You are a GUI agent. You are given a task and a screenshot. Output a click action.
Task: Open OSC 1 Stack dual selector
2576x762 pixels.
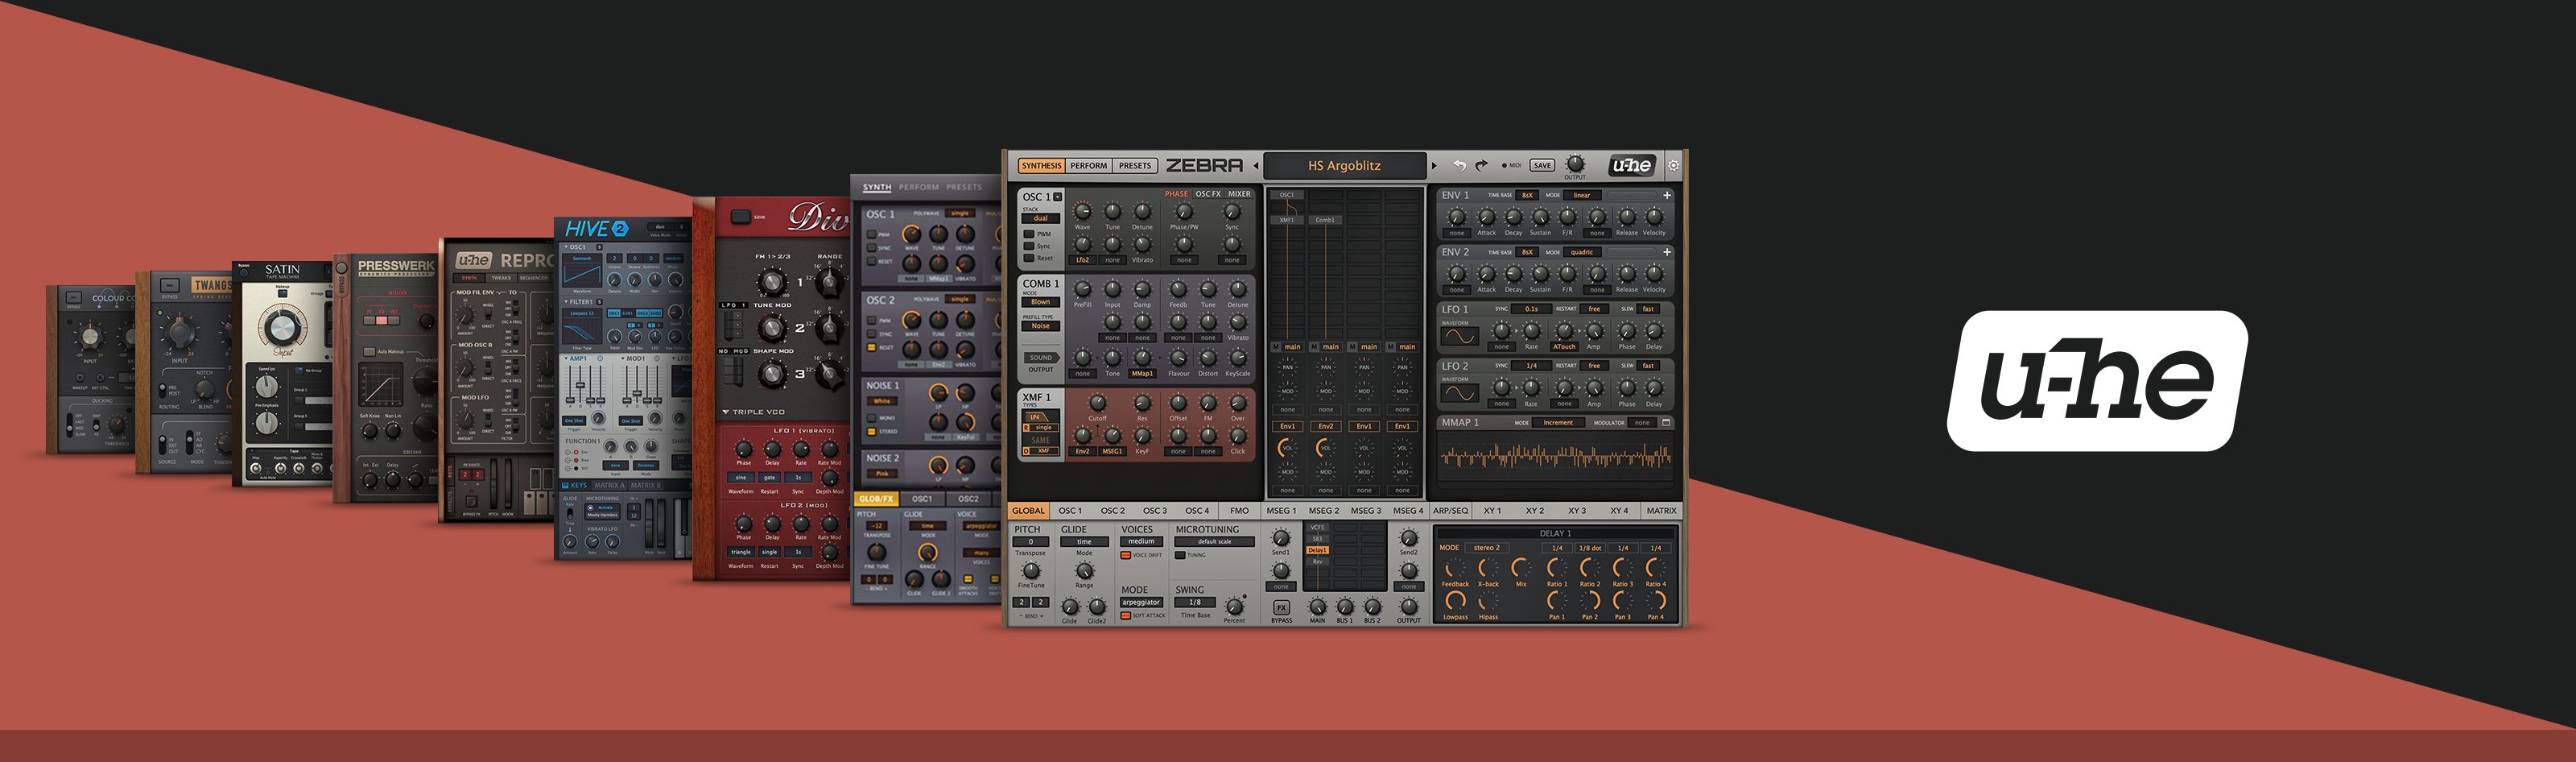coord(1041,218)
